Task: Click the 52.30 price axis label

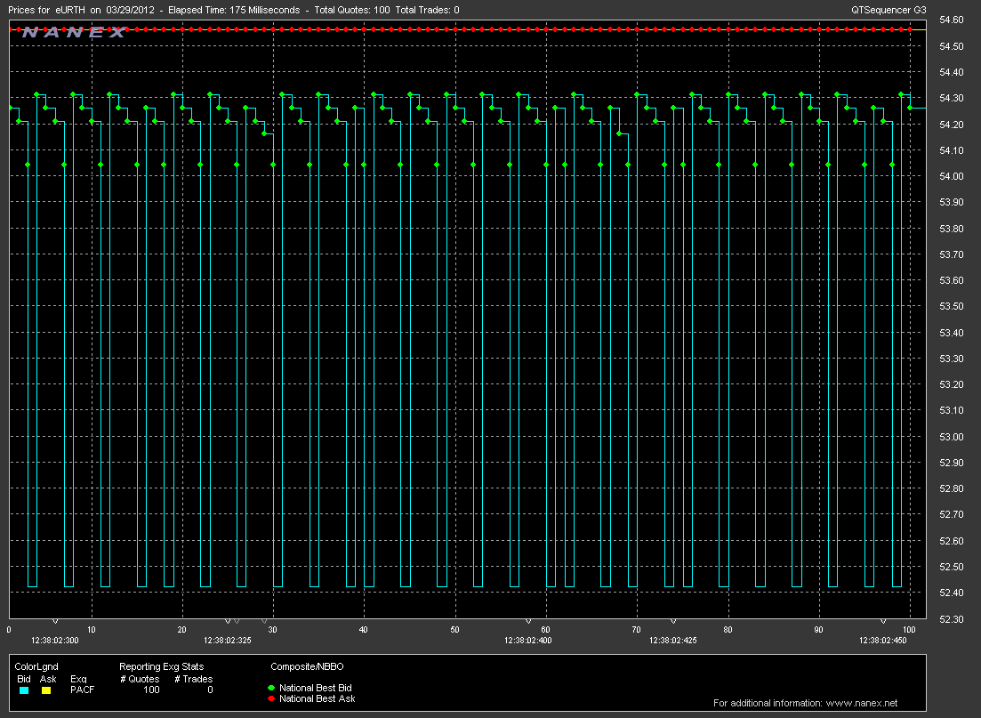Action: tap(952, 619)
